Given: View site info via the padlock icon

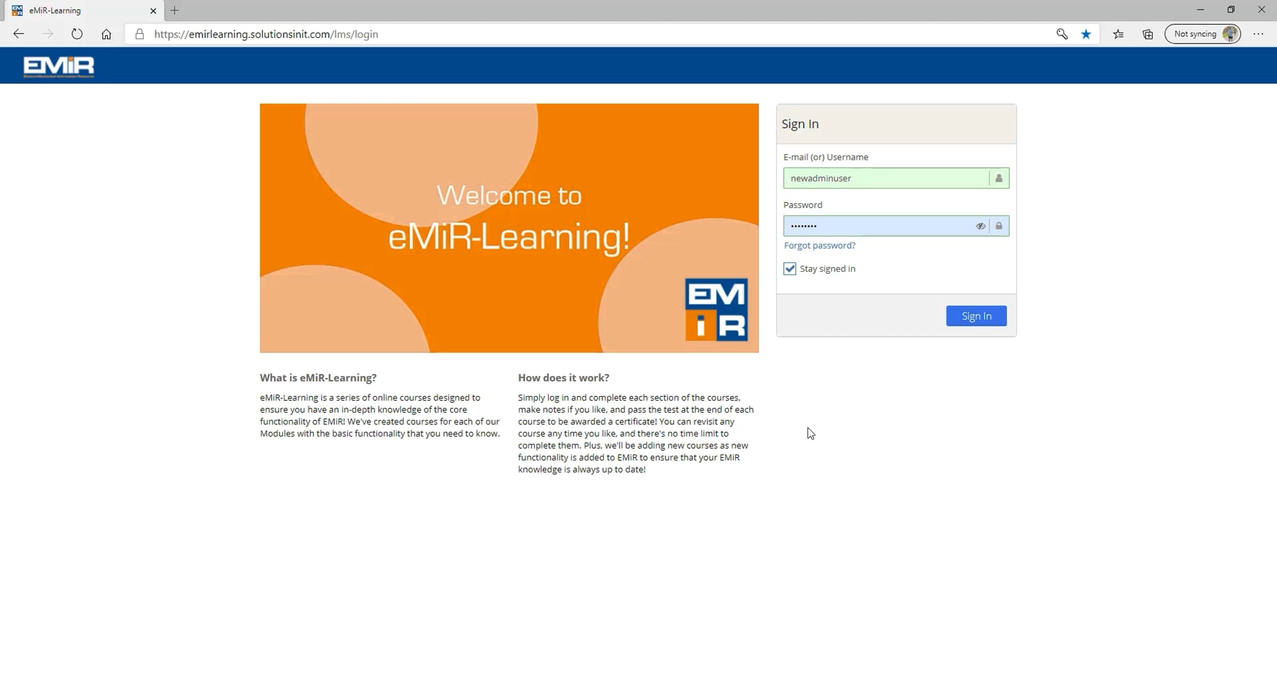Looking at the screenshot, I should (139, 34).
